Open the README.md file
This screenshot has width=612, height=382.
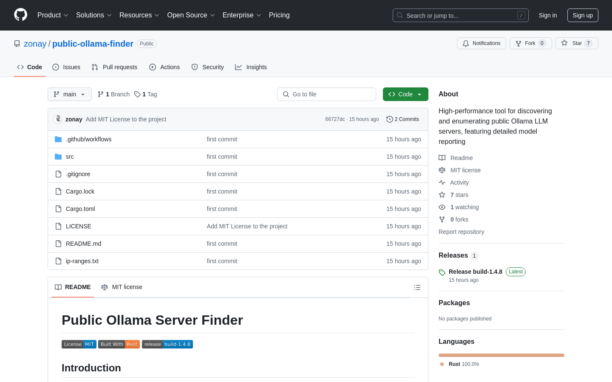click(x=83, y=244)
